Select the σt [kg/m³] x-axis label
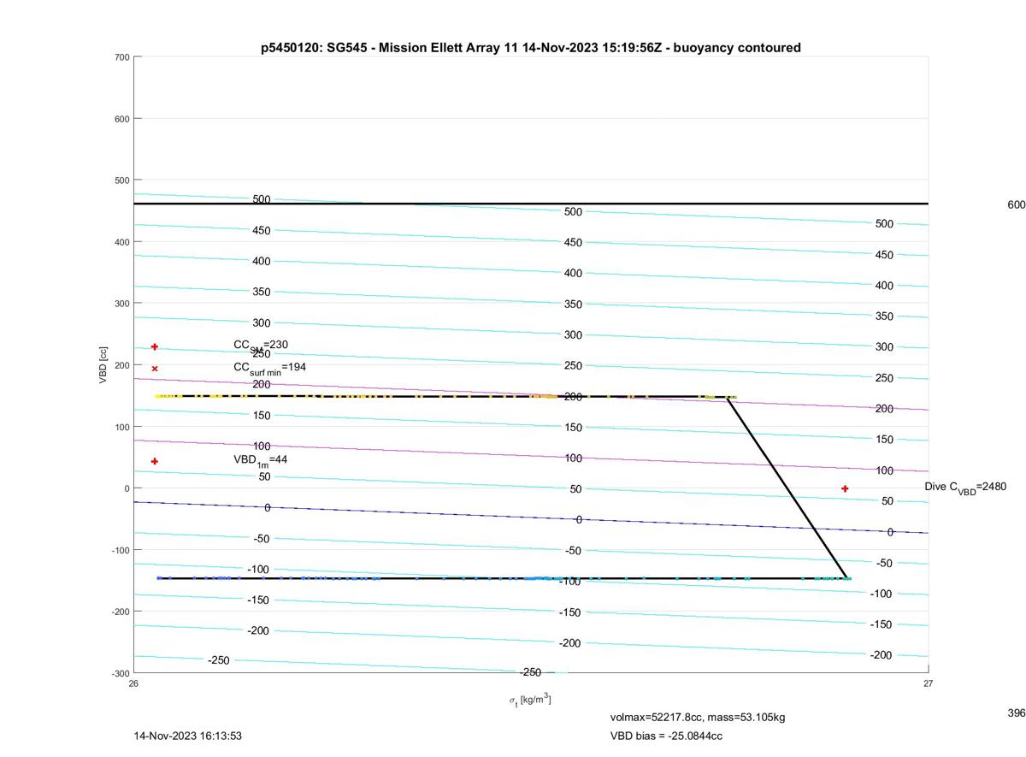 pos(530,700)
